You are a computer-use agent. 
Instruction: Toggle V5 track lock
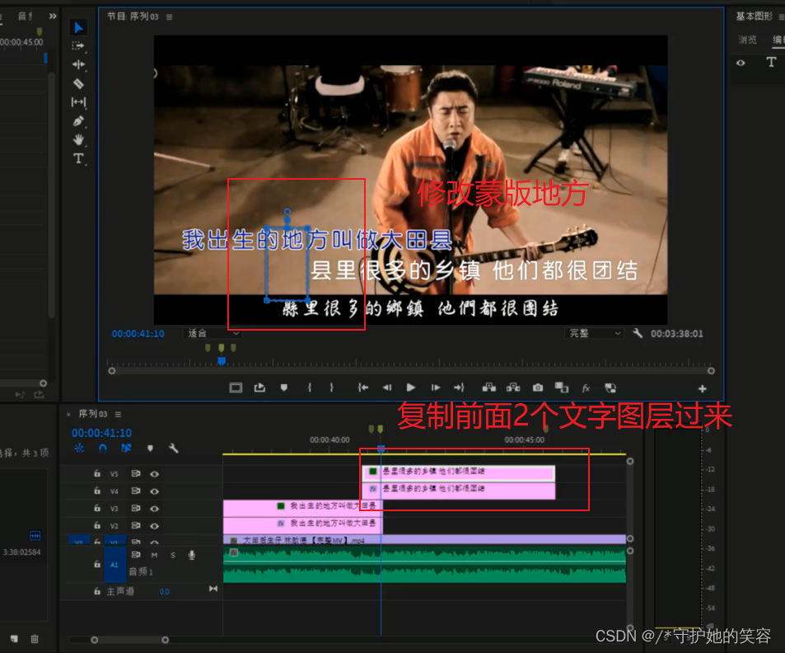[97, 473]
